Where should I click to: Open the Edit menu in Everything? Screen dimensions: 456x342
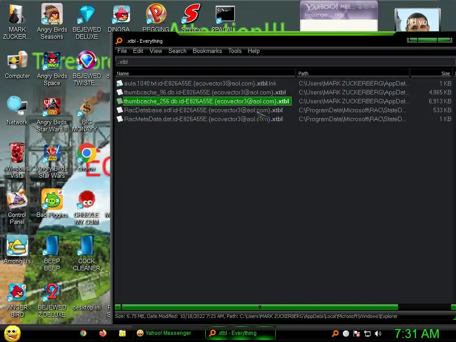tap(138, 51)
